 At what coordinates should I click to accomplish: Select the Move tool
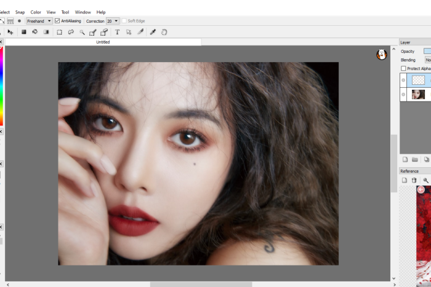(x=10, y=32)
